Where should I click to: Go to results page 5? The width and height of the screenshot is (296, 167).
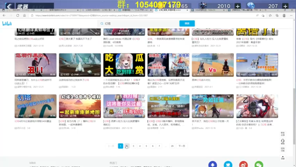tap(146, 146)
